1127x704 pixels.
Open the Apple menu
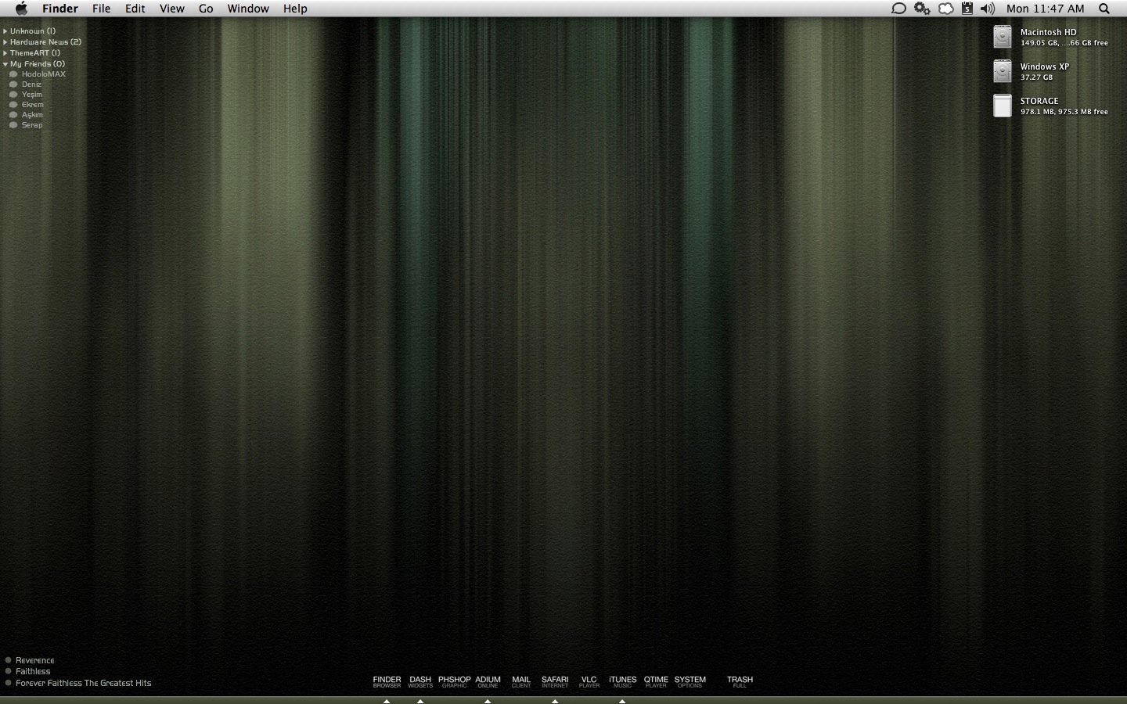tap(21, 9)
